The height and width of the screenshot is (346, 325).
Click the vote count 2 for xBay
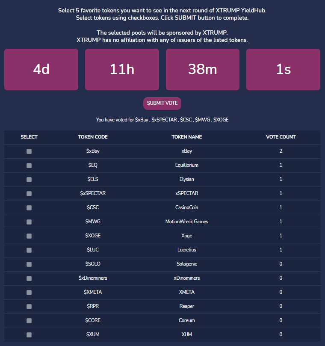tap(281, 151)
